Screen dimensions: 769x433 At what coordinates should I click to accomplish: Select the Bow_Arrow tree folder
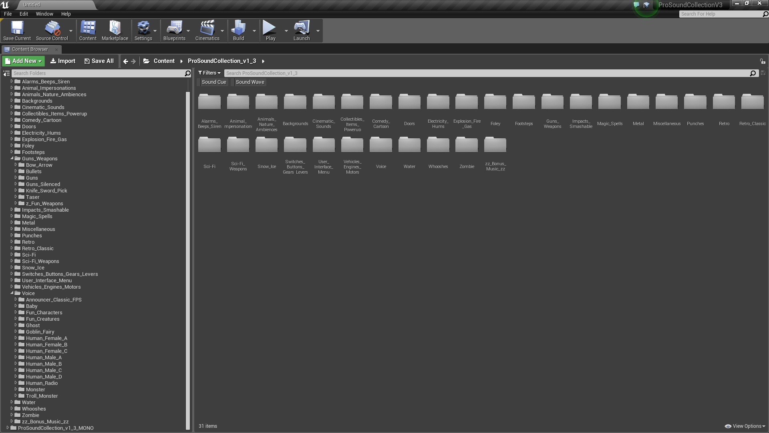point(39,165)
